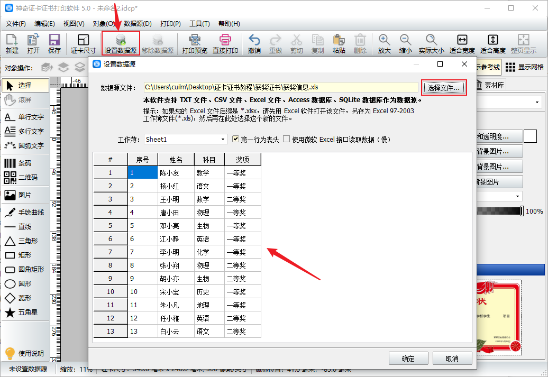Select the 圆形 circle tool
The image size is (548, 377).
pos(25,284)
